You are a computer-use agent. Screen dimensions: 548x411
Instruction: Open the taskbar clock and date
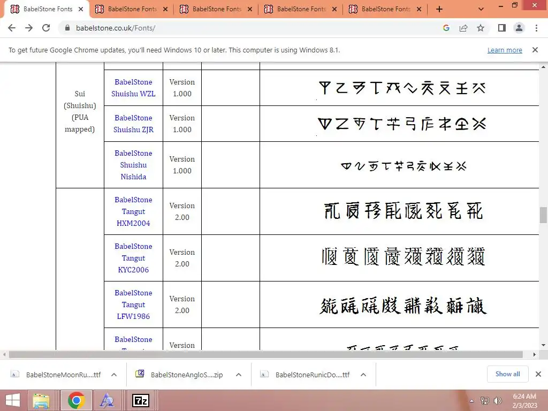pyautogui.click(x=524, y=401)
